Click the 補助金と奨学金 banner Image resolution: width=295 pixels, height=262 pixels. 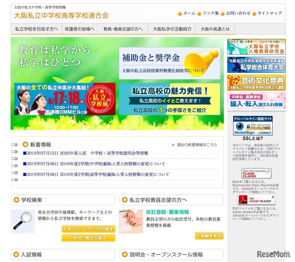(170, 63)
